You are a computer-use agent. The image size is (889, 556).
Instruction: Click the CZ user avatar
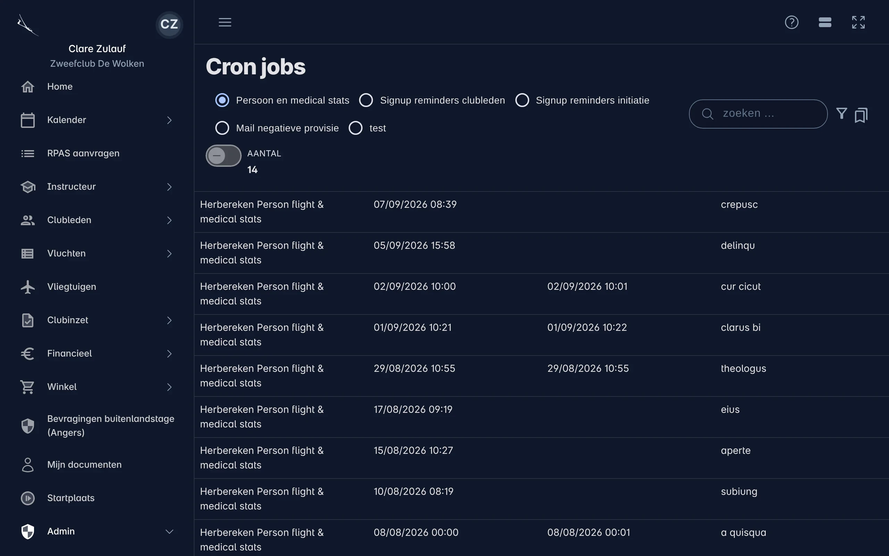(169, 24)
